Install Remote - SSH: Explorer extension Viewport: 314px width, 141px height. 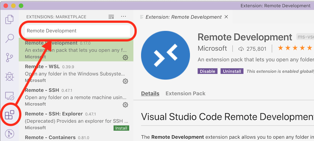121,128
